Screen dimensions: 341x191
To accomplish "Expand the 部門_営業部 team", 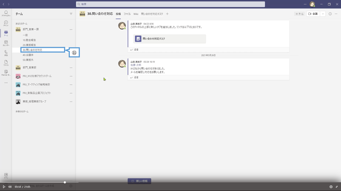I will pyautogui.click(x=30, y=68).
